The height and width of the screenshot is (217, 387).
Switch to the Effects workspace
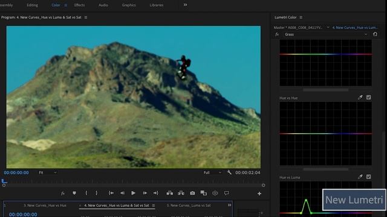point(79,5)
